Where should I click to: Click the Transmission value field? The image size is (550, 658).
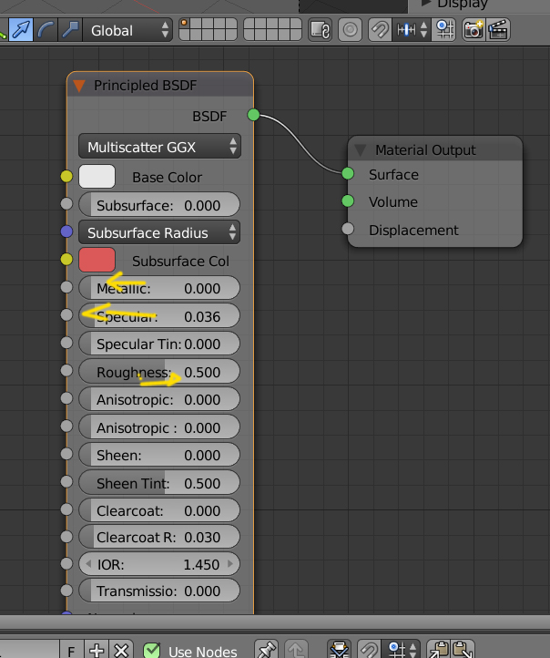[159, 591]
